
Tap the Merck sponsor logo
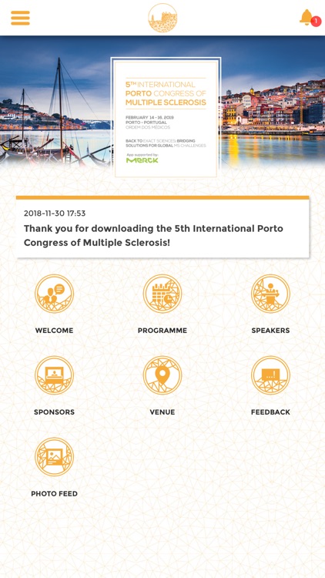point(142,160)
